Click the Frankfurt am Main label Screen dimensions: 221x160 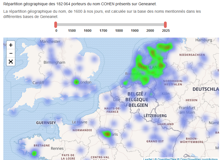pyautogui.click(x=187, y=110)
